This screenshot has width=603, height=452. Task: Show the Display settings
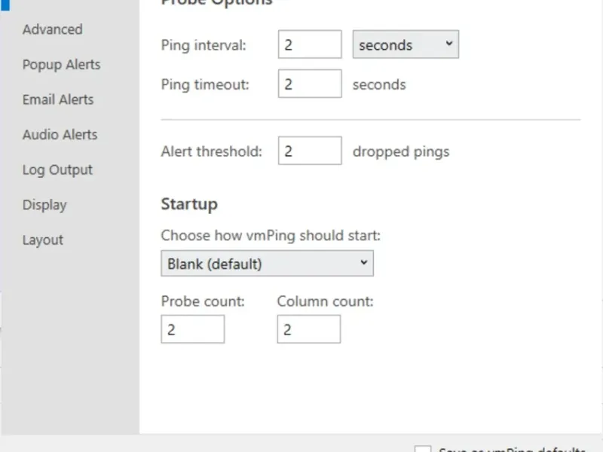44,205
